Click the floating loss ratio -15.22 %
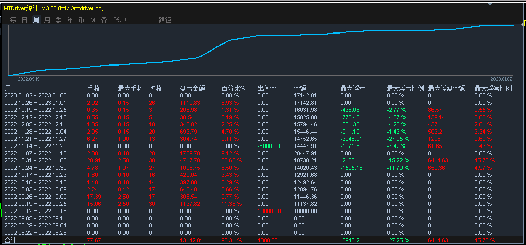This screenshot has width=526, height=245. (x=398, y=160)
